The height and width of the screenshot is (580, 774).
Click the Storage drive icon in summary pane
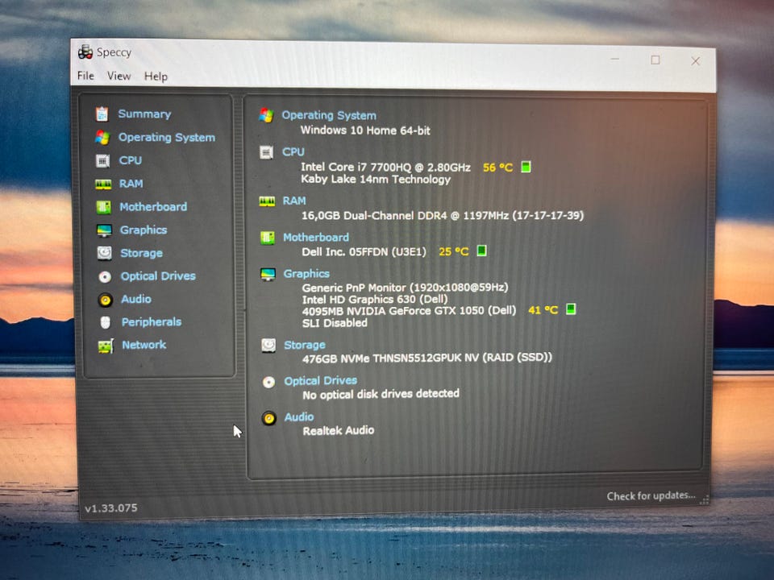tap(268, 346)
